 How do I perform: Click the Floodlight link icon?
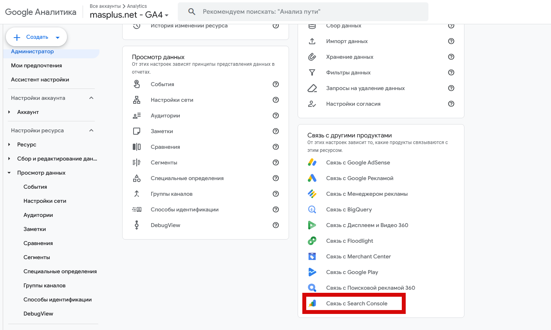[312, 241]
